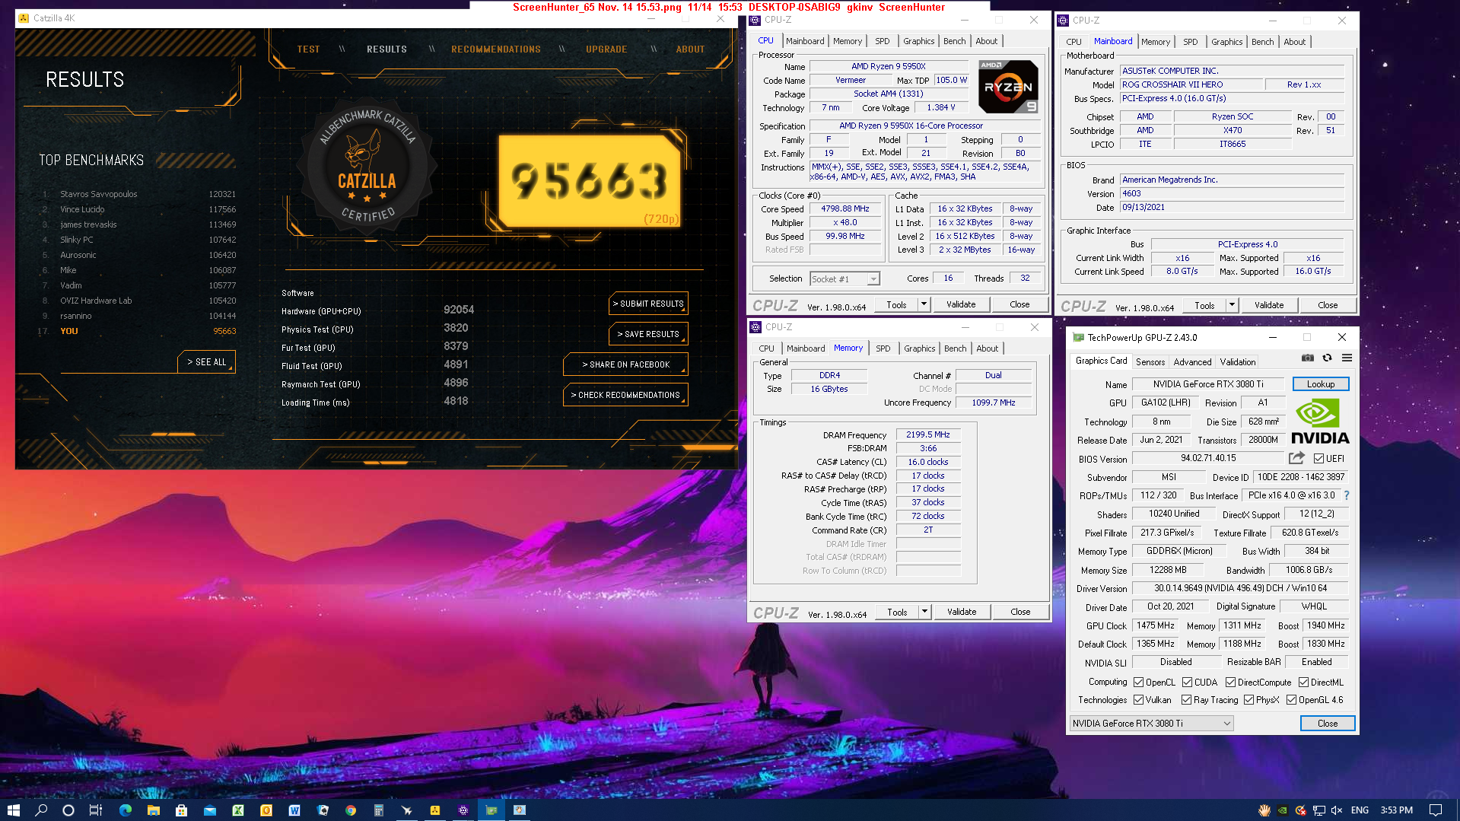Switch to the Sensors tab in GPU-Z
This screenshot has width=1460, height=821.
pyautogui.click(x=1150, y=362)
